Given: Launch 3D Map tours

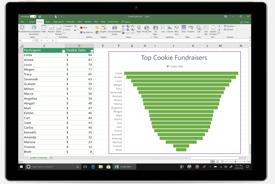Looking at the screenshot, I should tap(155, 30).
